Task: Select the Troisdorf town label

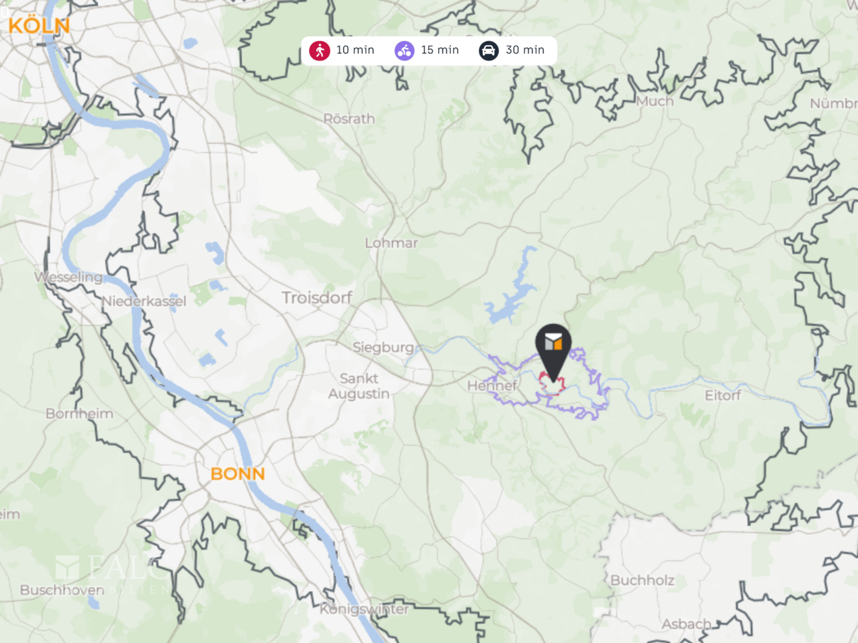Action: tap(317, 298)
